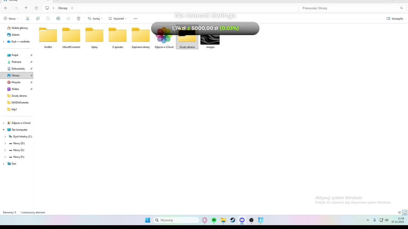This screenshot has width=408, height=229.
Task: Open the Zapisane obrazy folder
Action: (141, 38)
